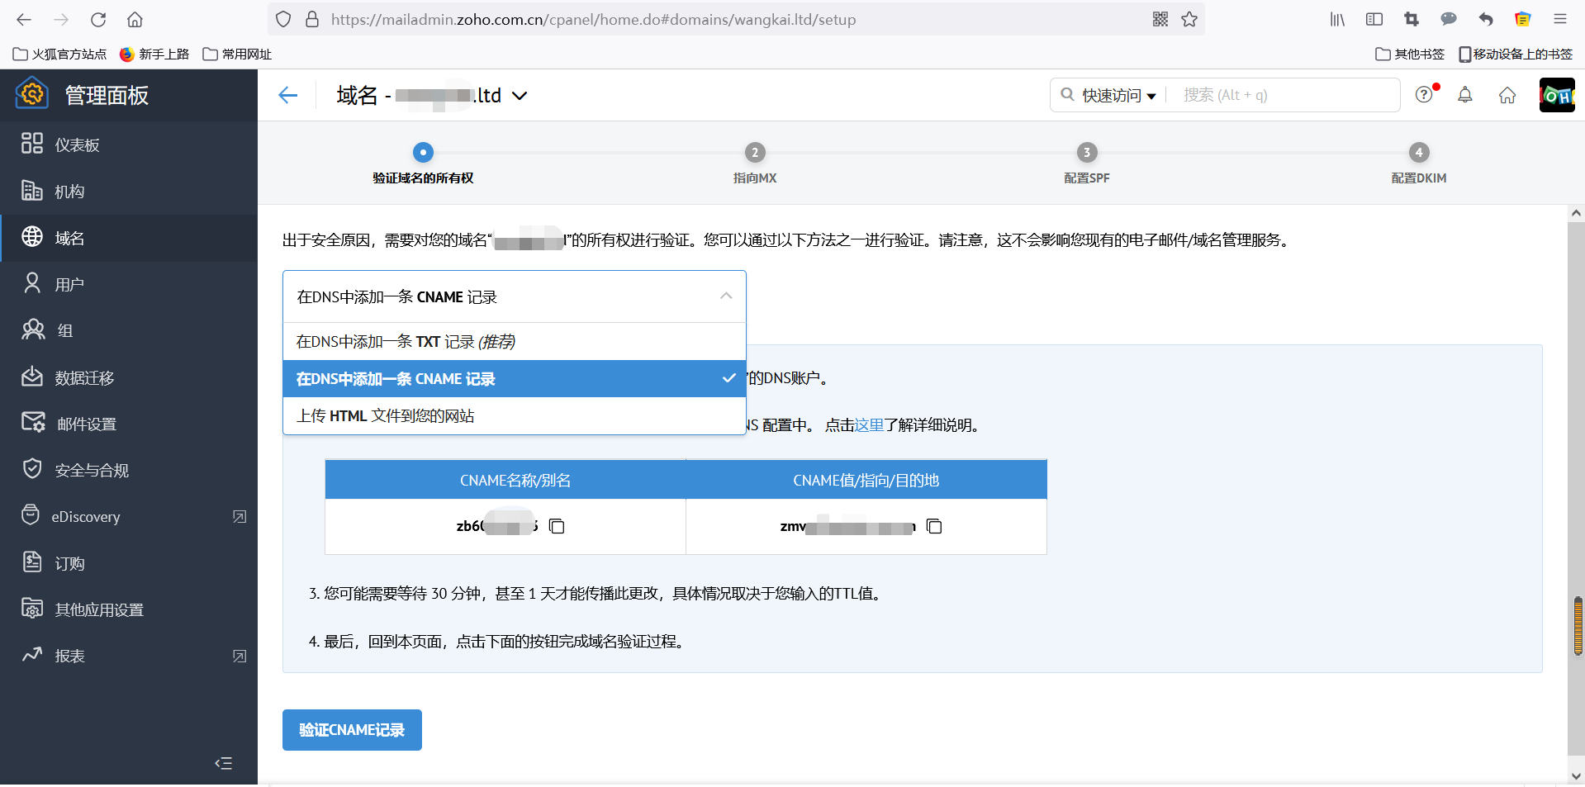Viewport: 1585px width, 787px height.
Task: Copy the CNAME name value
Action: click(x=557, y=527)
